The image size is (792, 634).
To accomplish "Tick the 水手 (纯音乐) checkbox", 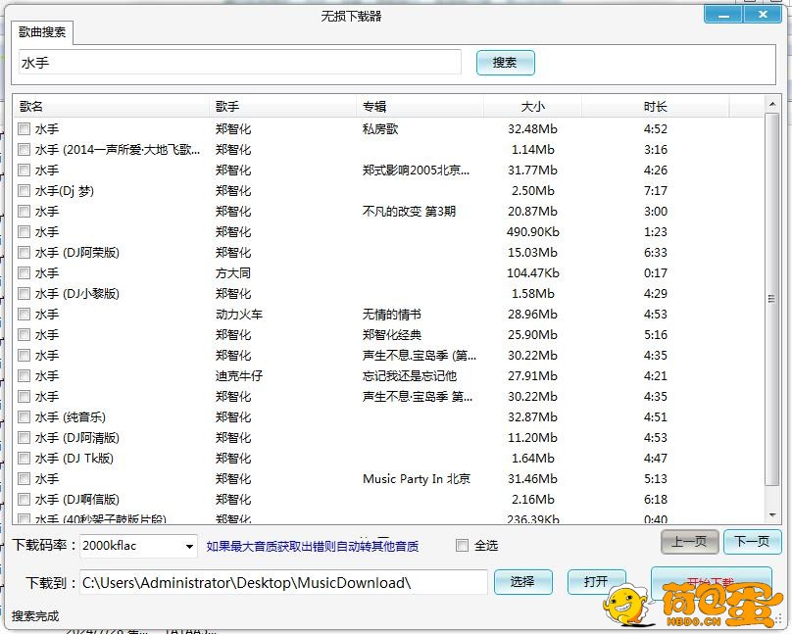I will click(24, 416).
